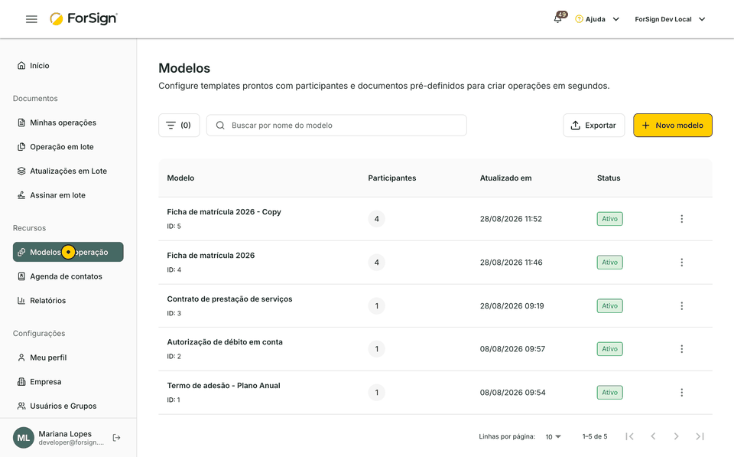Go to last page of results
Screen dimensions: 734x457
[700, 436]
